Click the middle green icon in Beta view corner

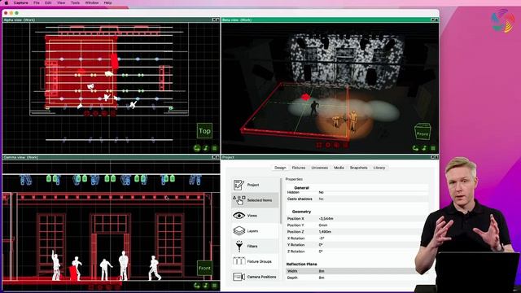point(424,148)
